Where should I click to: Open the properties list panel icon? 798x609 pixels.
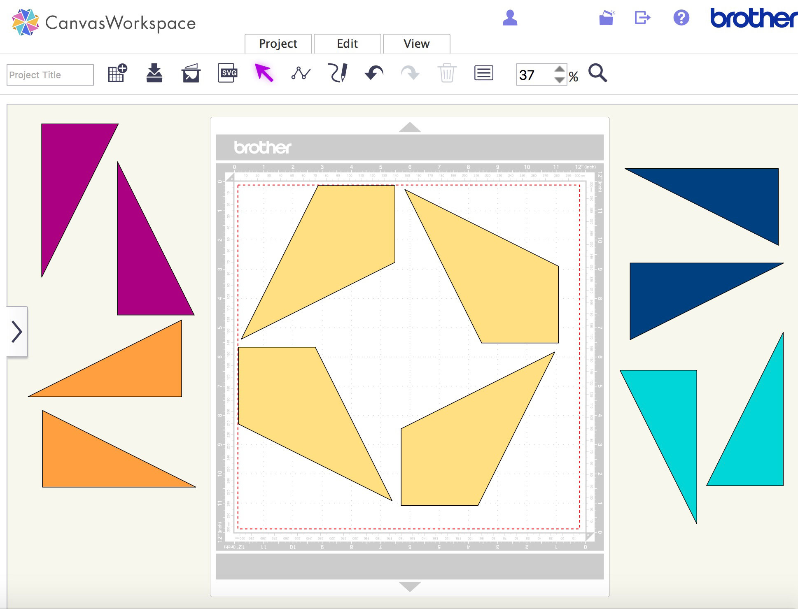click(x=484, y=73)
